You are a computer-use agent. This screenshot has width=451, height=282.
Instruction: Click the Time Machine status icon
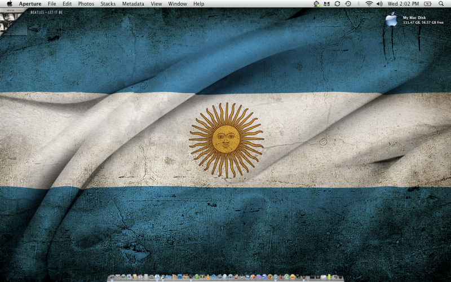[x=348, y=3]
